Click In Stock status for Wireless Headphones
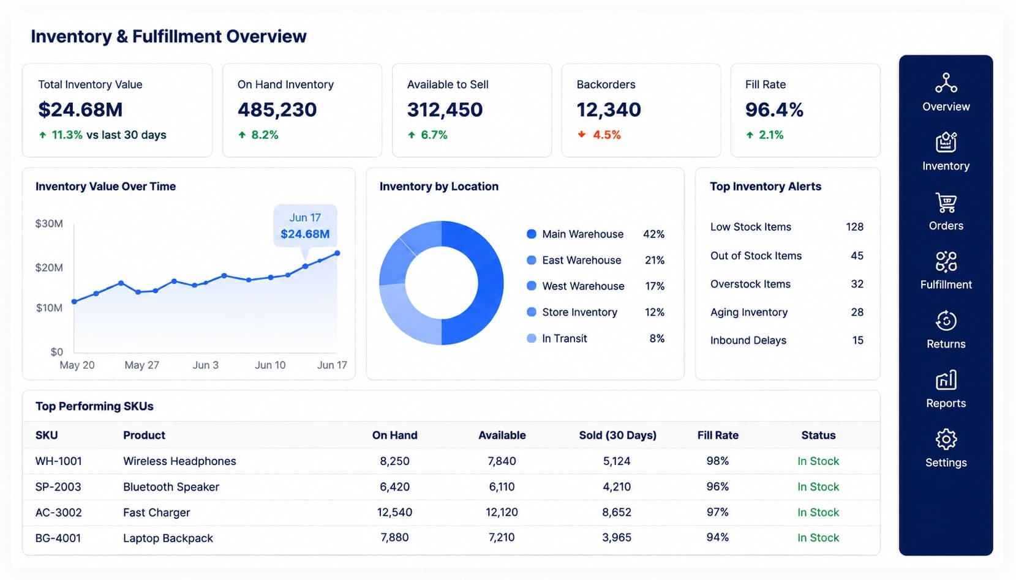 coord(818,461)
